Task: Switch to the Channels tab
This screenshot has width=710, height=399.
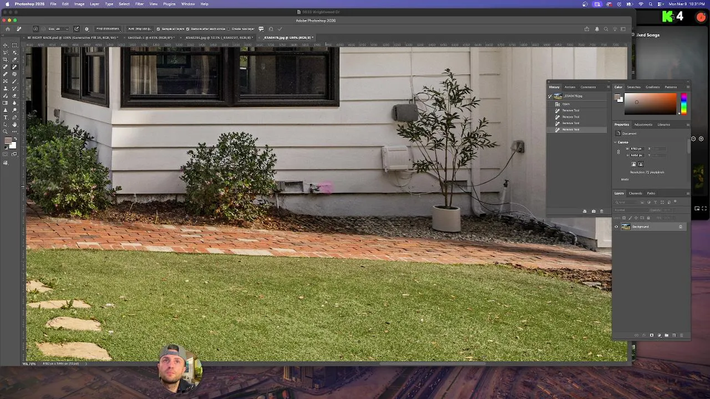Action: click(636, 193)
